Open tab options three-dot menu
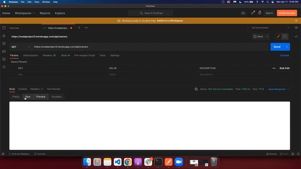This screenshot has height=169, width=301. click(x=86, y=28)
